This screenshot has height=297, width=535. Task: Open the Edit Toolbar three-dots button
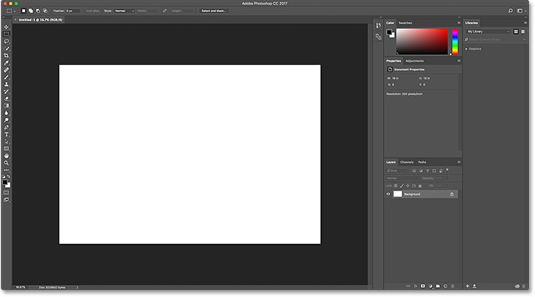(6, 170)
